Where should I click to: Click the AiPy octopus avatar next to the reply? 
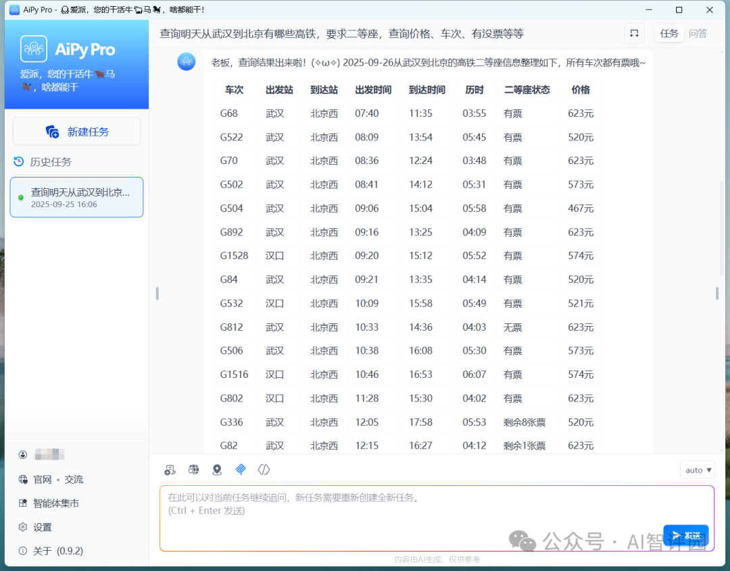click(186, 61)
